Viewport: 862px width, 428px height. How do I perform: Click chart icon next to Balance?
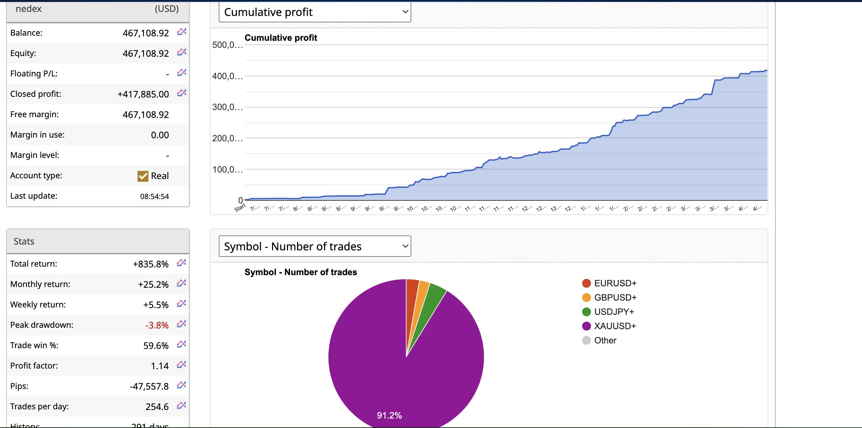(x=182, y=32)
